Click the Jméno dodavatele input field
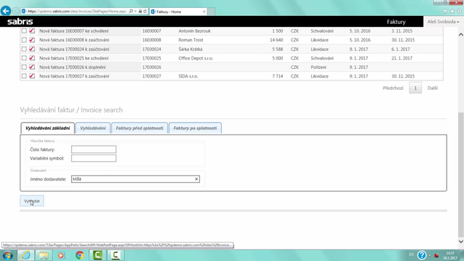 point(136,179)
